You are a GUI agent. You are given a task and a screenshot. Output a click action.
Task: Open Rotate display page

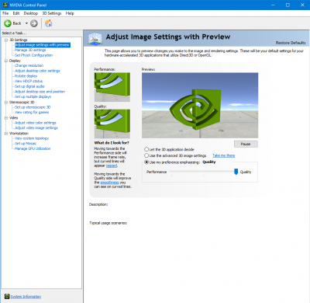click(x=26, y=76)
